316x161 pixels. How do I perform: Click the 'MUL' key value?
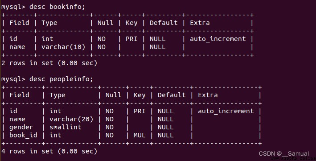point(140,135)
